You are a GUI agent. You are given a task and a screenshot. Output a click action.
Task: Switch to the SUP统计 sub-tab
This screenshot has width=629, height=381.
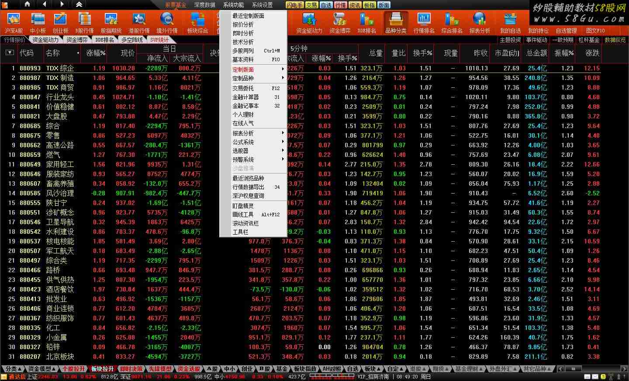[x=159, y=40]
